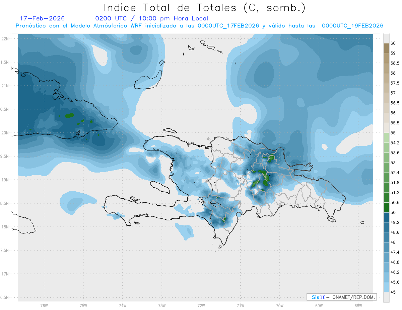This screenshot has height=310, width=402.
Task: Click the colorbar label '56.5'
Action: point(395,103)
